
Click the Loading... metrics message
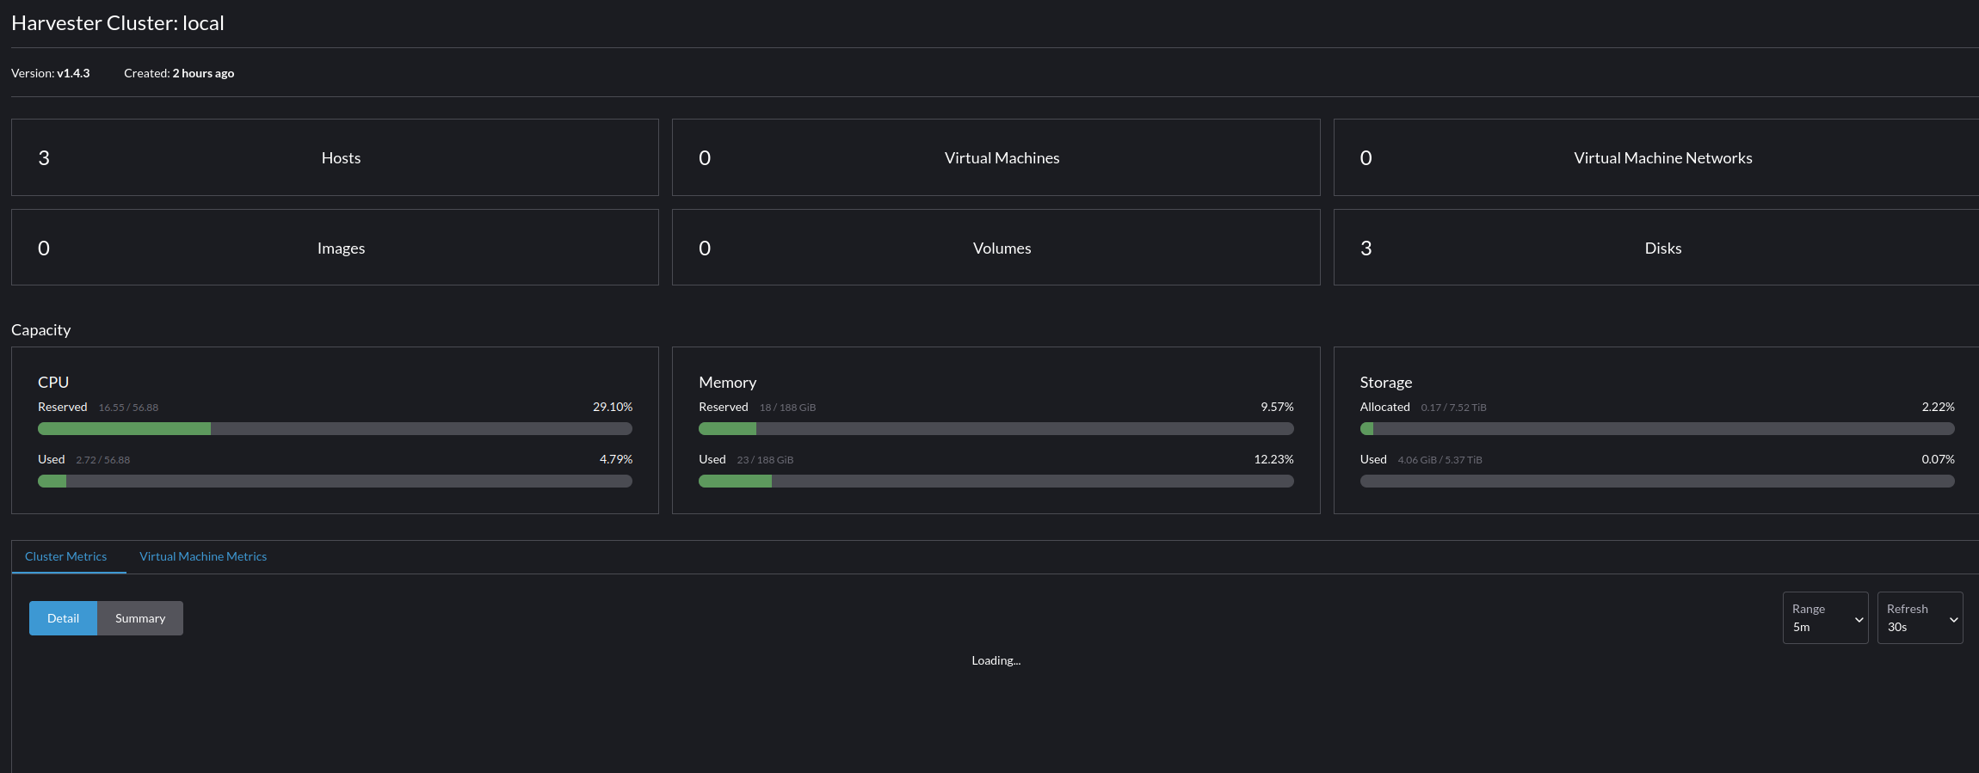coord(996,660)
